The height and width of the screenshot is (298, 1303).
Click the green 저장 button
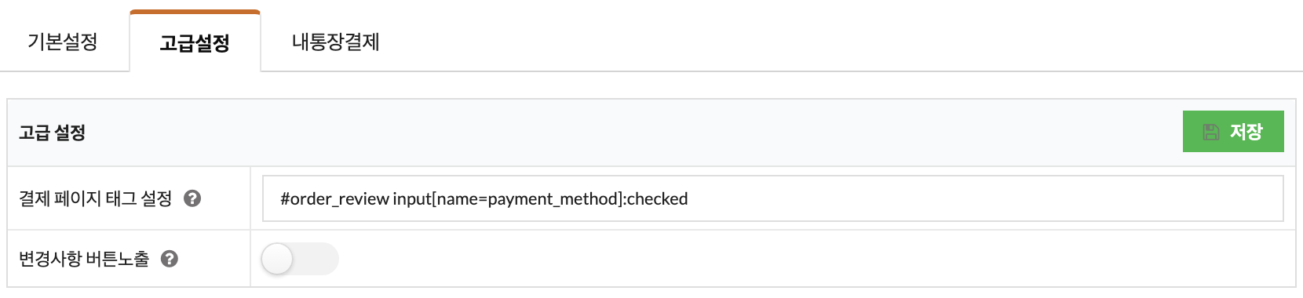(x=1233, y=132)
